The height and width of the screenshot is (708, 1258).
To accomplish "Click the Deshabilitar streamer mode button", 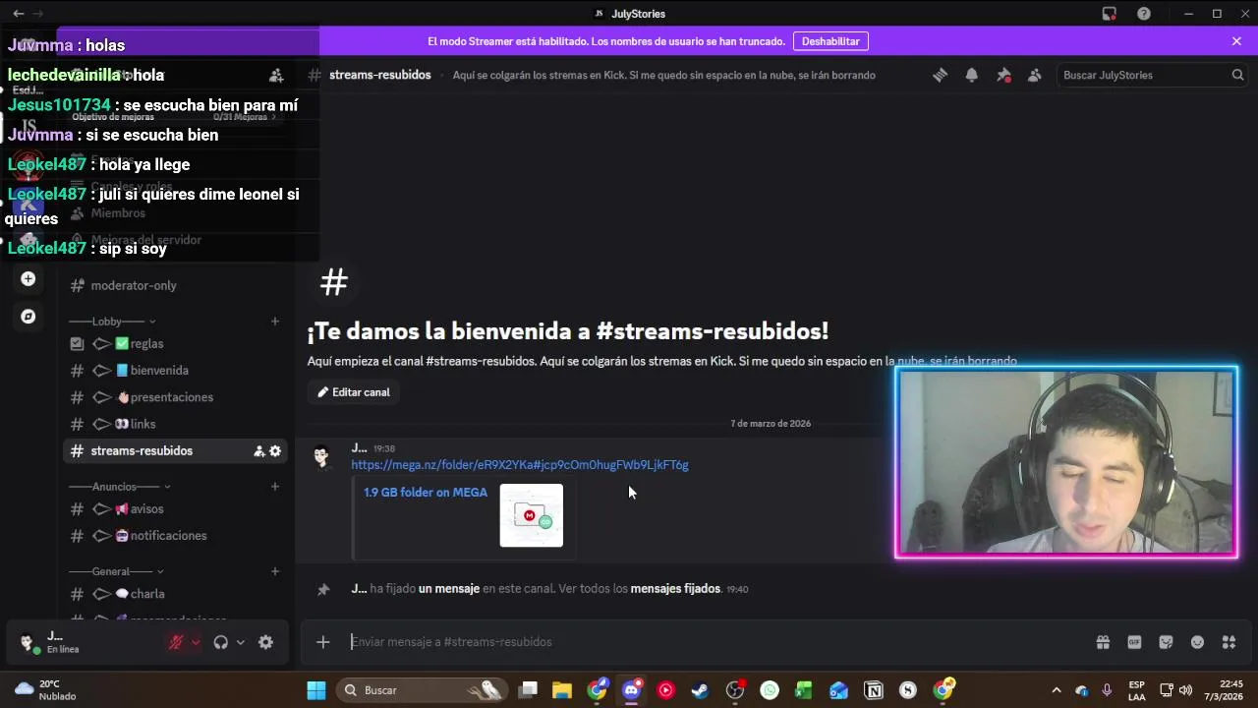I will (x=830, y=41).
